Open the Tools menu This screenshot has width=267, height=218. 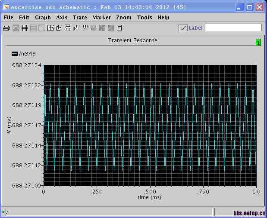coord(144,18)
